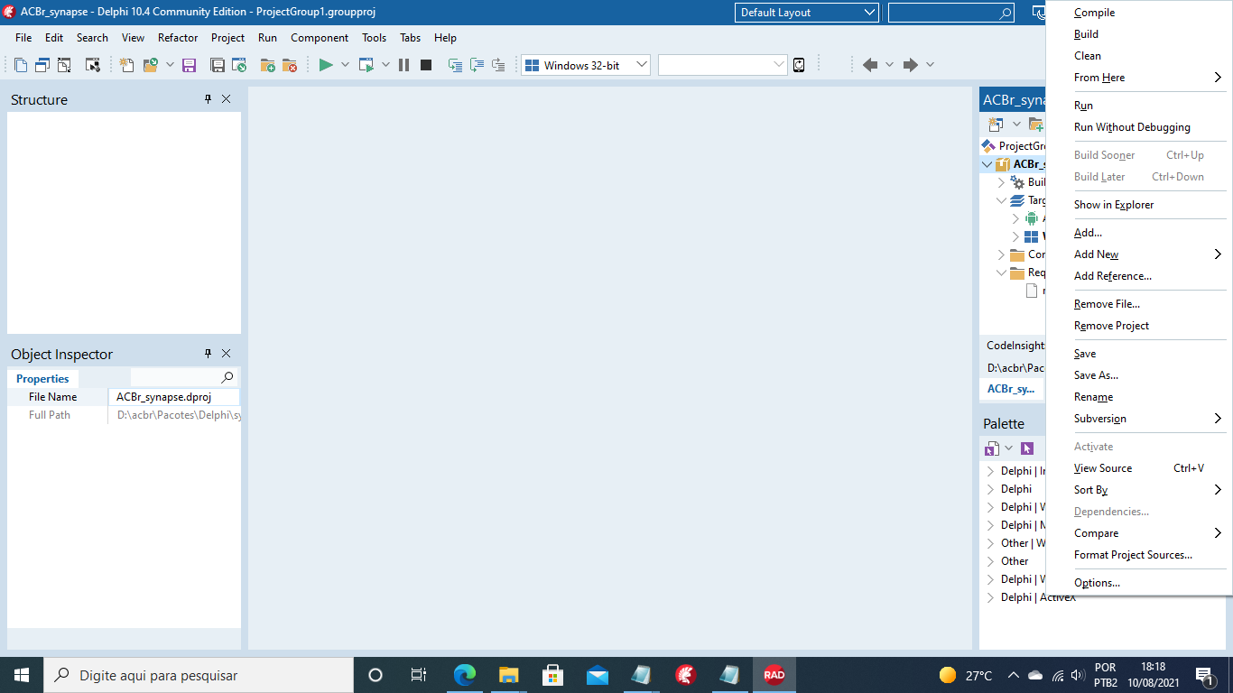Image resolution: width=1233 pixels, height=693 pixels.
Task: Open the Open Project dropdown arrow
Action: (170, 65)
